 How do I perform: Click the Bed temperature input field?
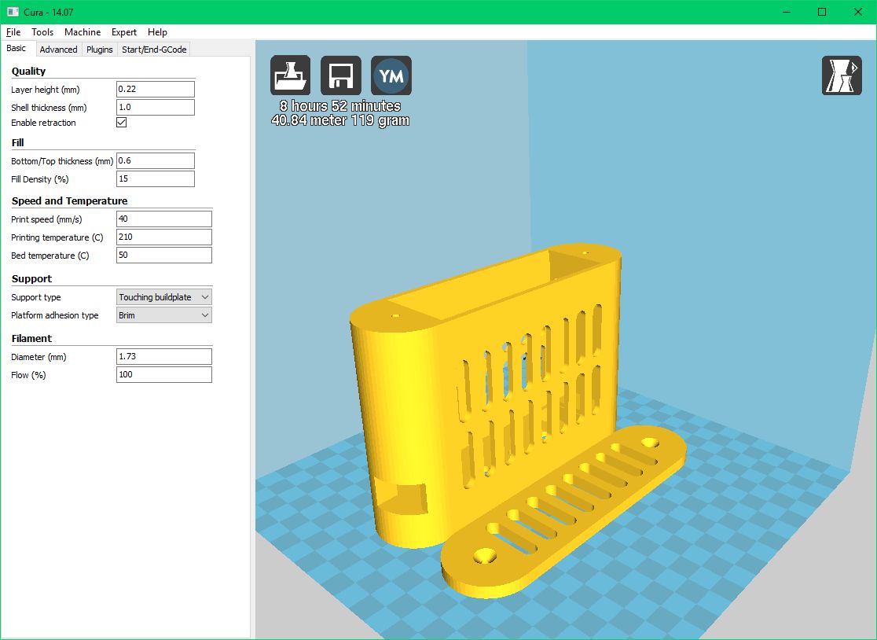click(x=164, y=255)
